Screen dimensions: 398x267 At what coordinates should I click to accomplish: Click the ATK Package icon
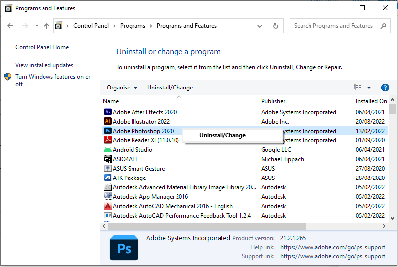[108, 178]
